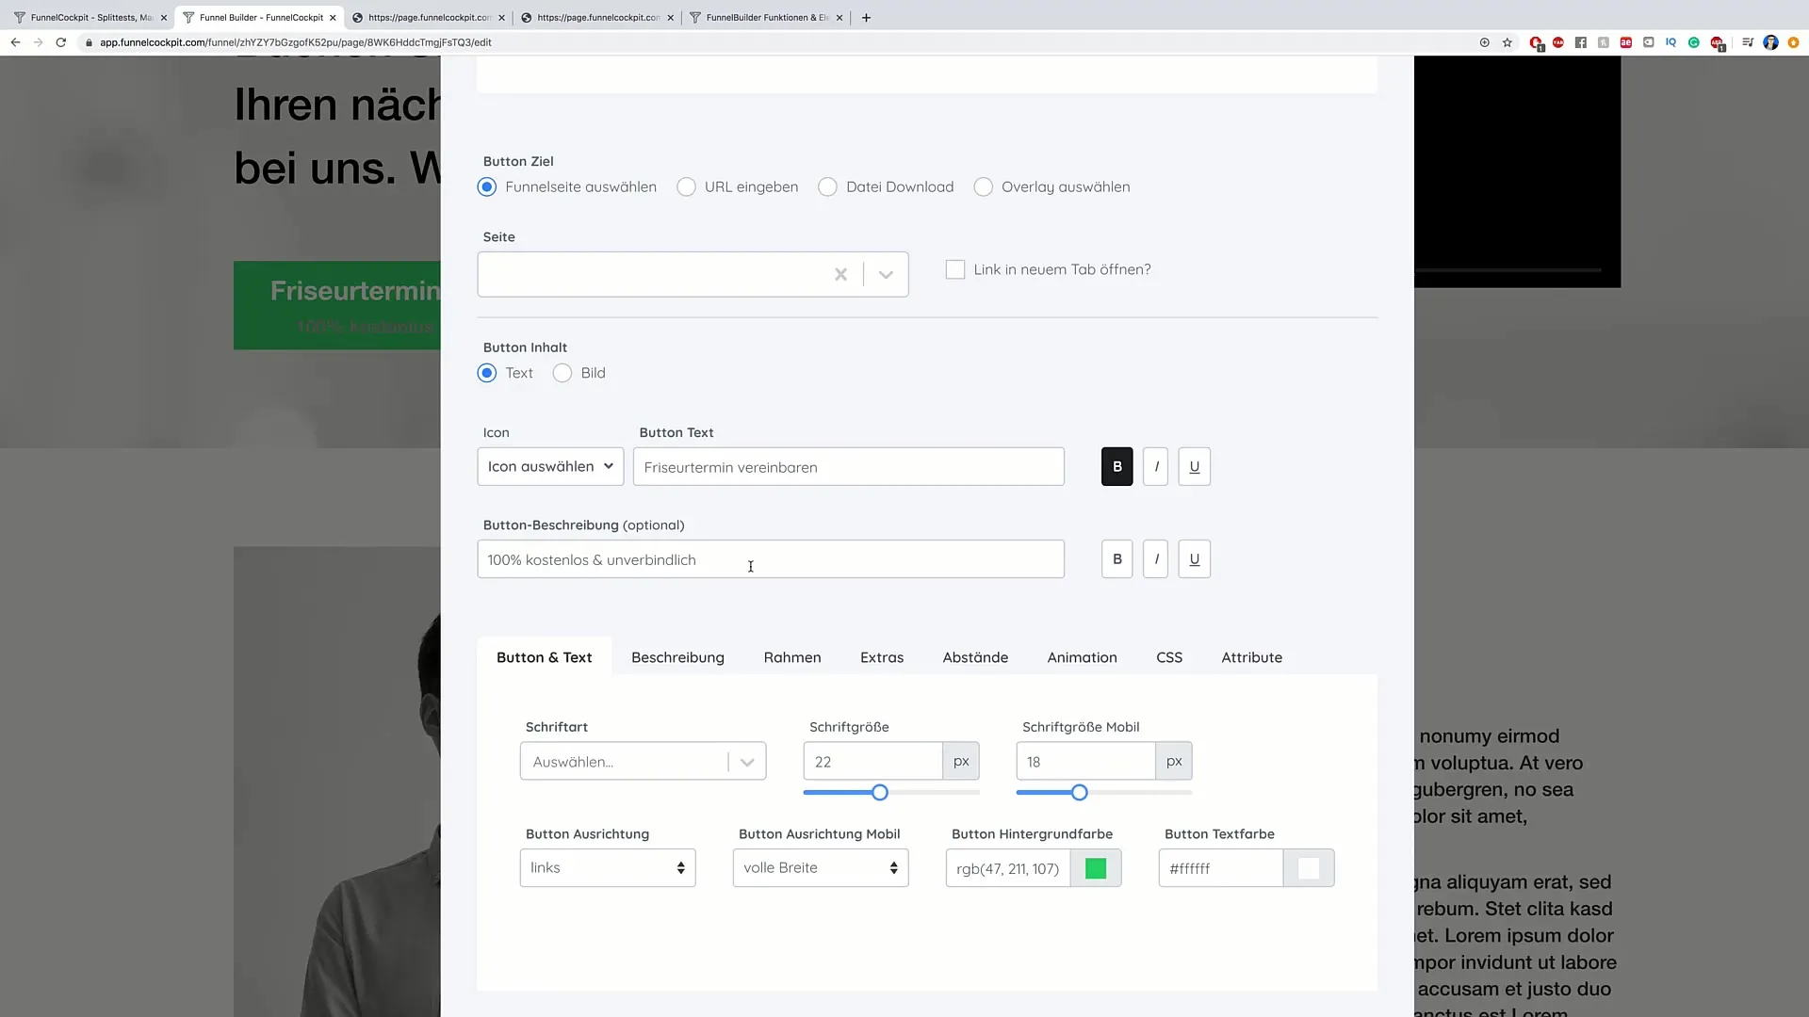Select the Funnelseite auswählen radio button
The width and height of the screenshot is (1809, 1017).
pyautogui.click(x=486, y=186)
